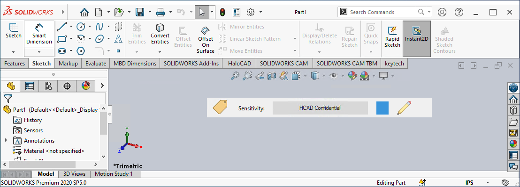
Task: Click the Zoom to Fit magnifier icon
Action: pos(235,76)
